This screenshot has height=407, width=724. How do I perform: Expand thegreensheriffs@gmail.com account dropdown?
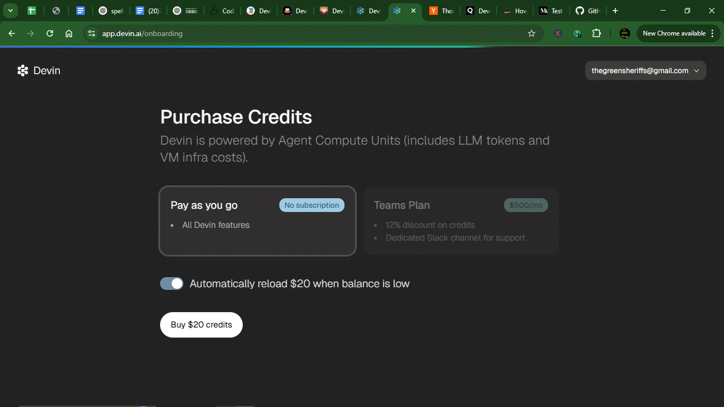pos(646,70)
